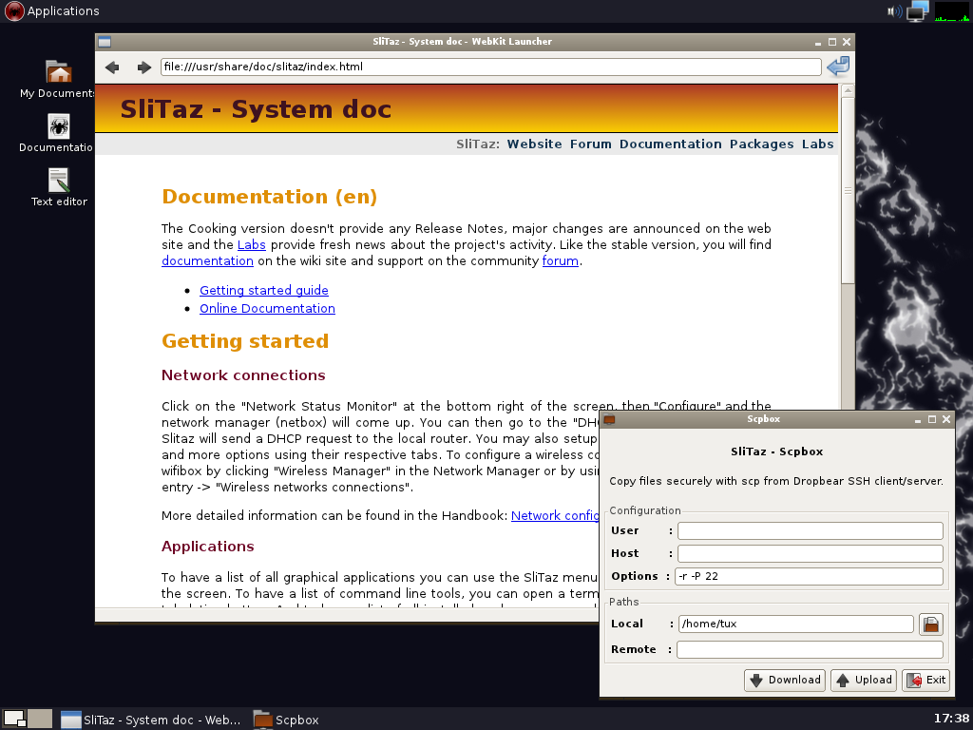This screenshot has width=973, height=730.
Task: Edit the Local path /home/tux field
Action: pyautogui.click(x=795, y=624)
